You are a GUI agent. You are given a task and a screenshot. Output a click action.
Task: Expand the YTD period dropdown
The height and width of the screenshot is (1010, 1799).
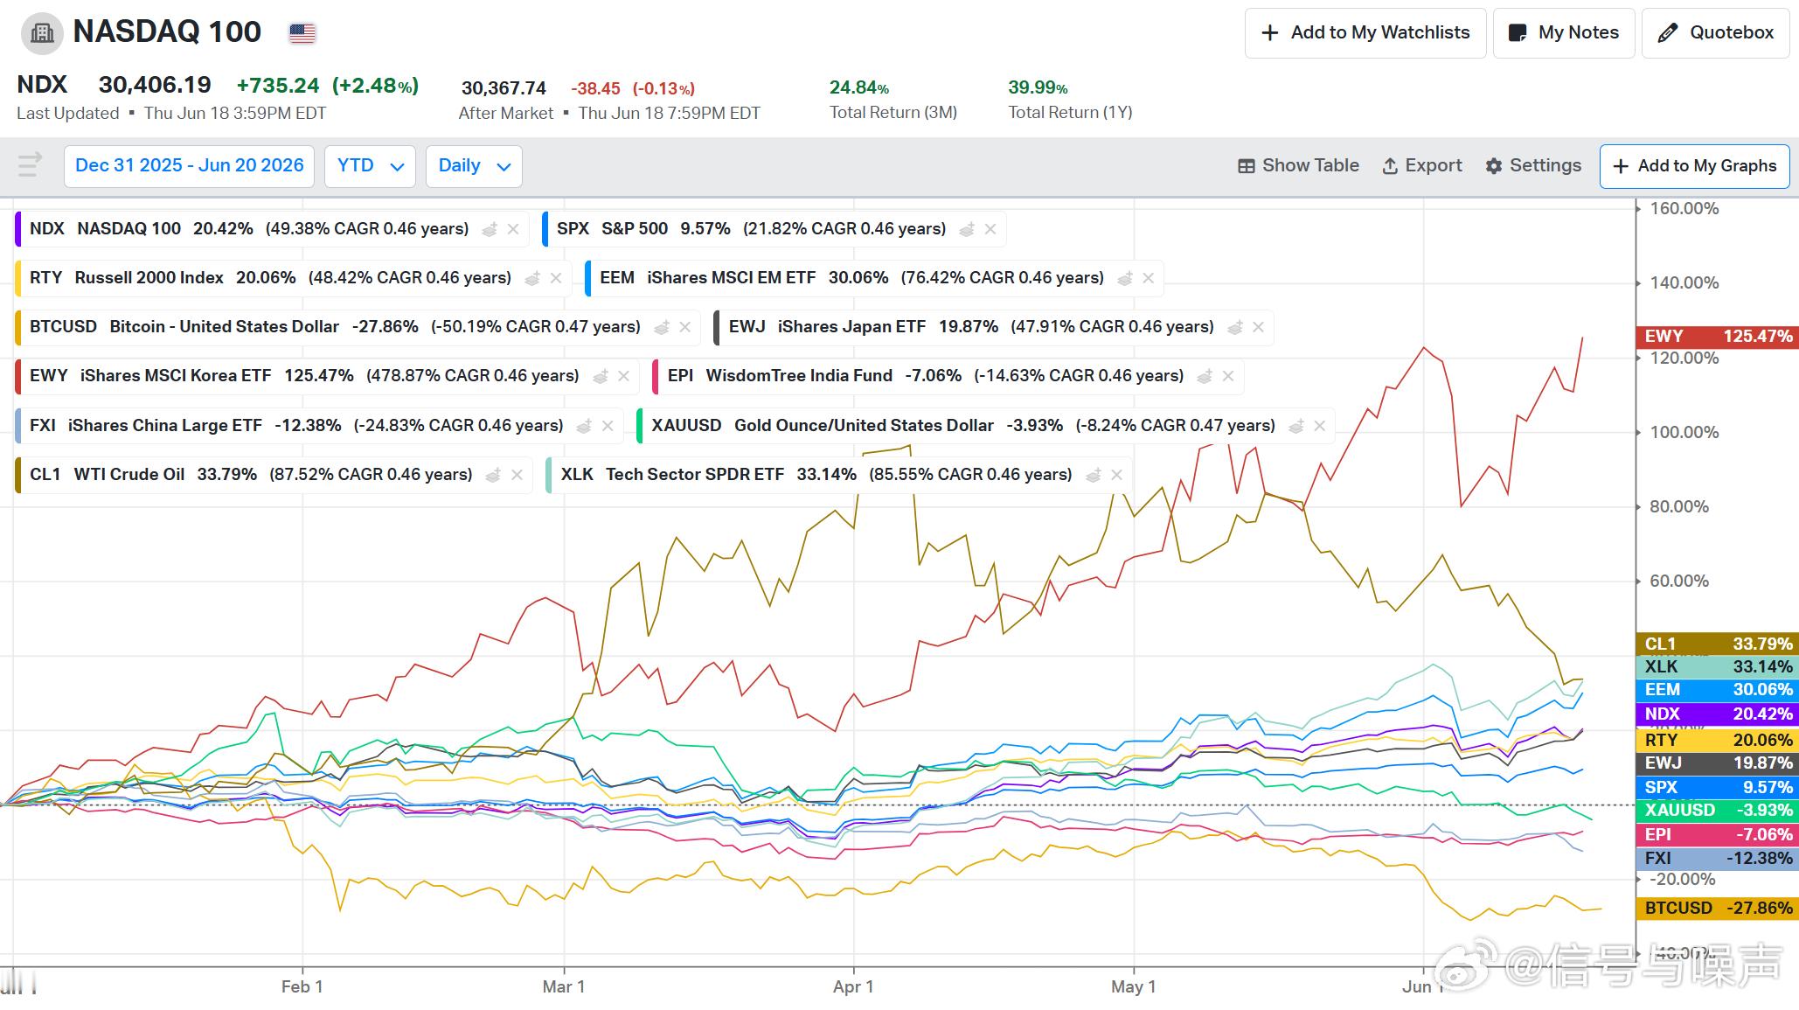[370, 166]
